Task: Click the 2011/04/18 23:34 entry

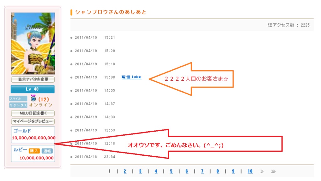Action: click(x=95, y=157)
